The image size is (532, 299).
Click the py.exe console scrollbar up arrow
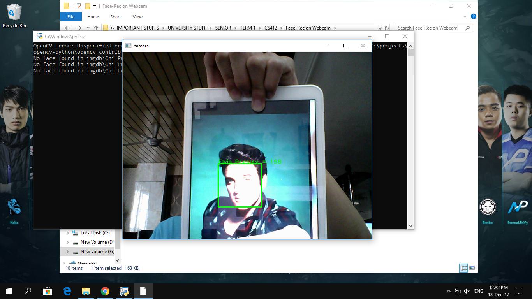410,46
